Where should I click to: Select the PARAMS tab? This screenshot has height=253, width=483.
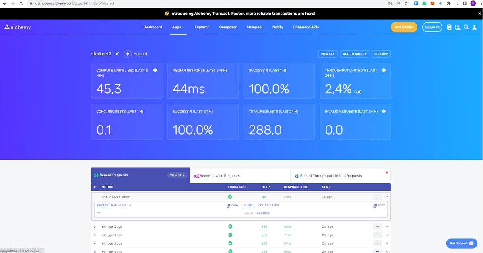pyautogui.click(x=103, y=205)
